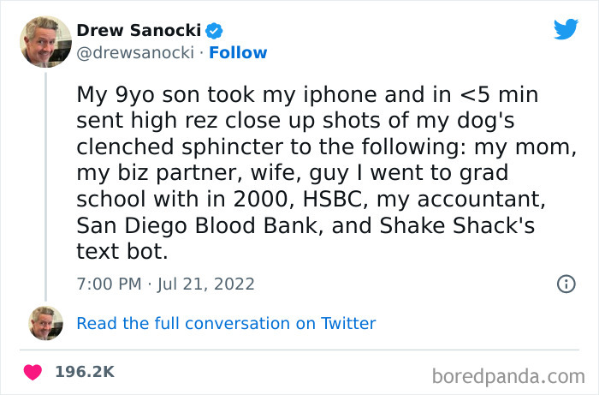Image resolution: width=599 pixels, height=395 pixels.
Task: Click Drew Sanocki's large profile photo
Action: [x=44, y=41]
